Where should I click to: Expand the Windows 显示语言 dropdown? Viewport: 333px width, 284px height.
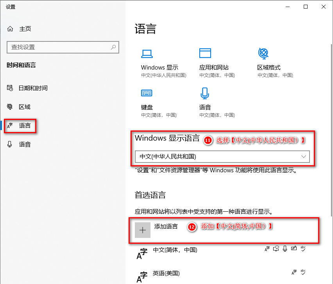[x=222, y=157]
